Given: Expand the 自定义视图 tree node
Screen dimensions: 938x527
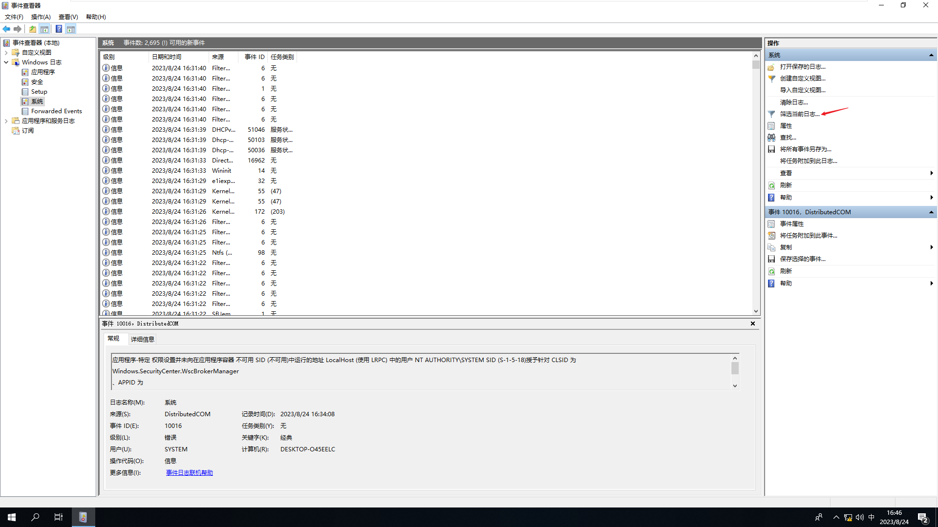Looking at the screenshot, I should click(x=6, y=53).
